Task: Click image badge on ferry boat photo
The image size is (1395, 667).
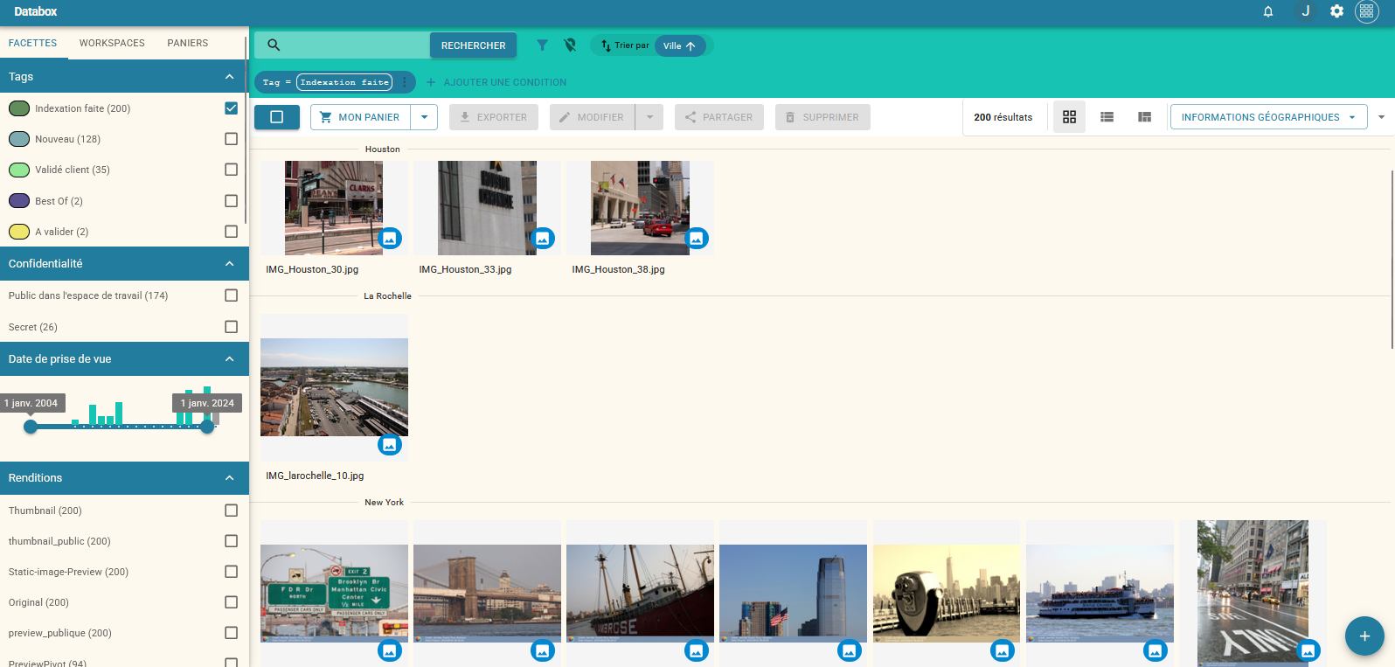Action: click(x=1156, y=650)
